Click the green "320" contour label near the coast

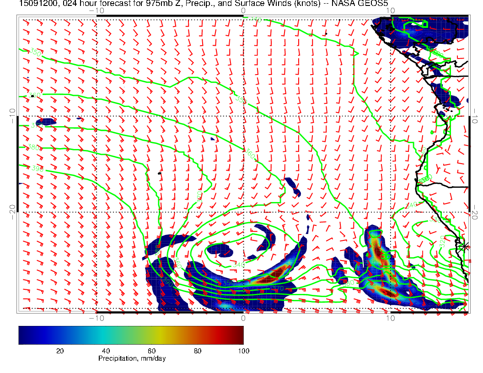pyautogui.click(x=442, y=244)
